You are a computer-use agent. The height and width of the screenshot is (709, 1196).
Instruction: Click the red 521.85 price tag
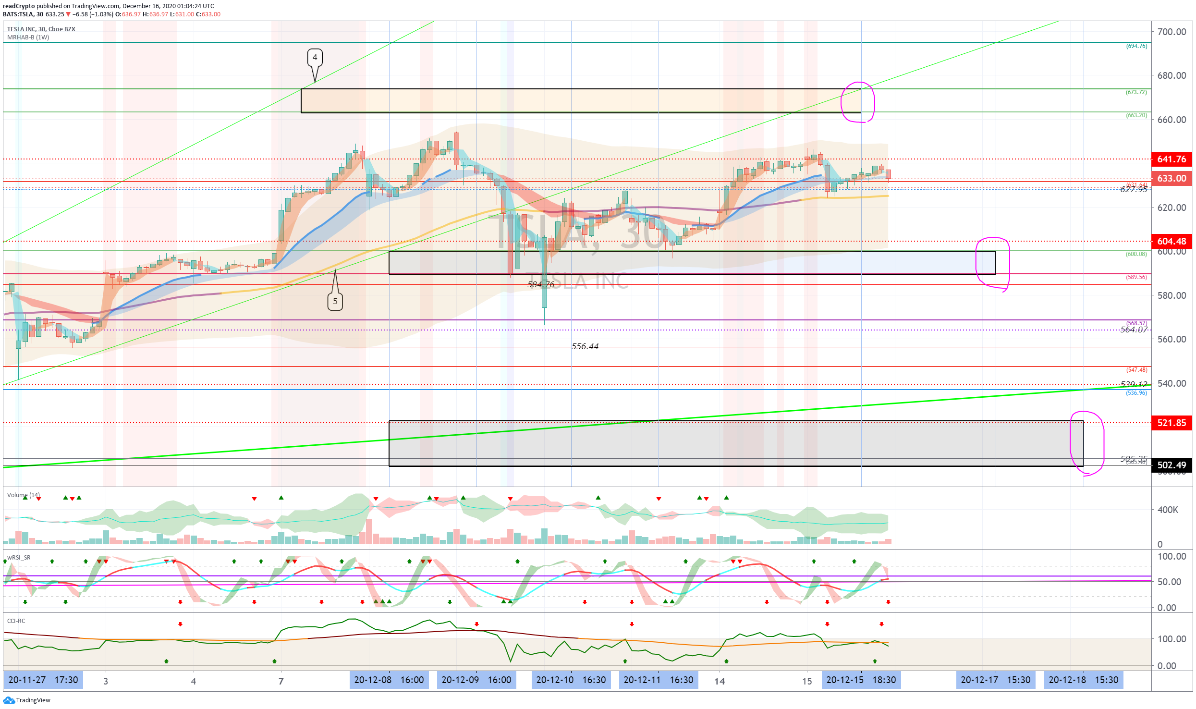coord(1172,423)
